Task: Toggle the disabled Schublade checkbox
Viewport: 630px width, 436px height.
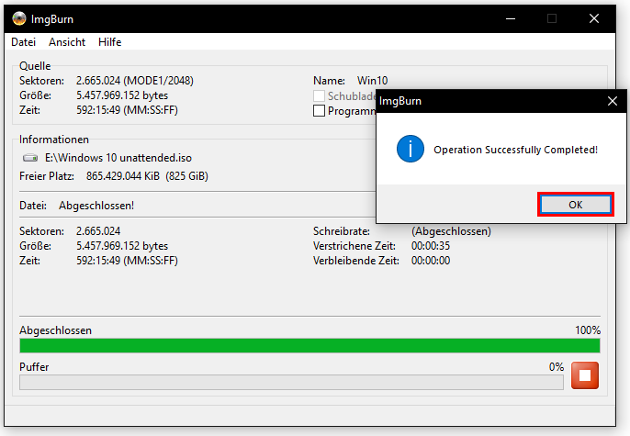Action: pyautogui.click(x=319, y=96)
